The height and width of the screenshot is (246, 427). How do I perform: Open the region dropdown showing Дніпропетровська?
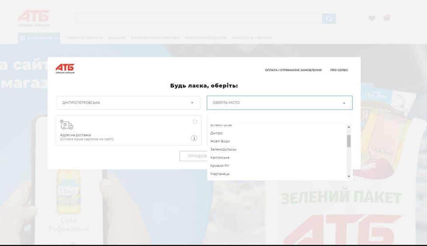[x=128, y=103]
